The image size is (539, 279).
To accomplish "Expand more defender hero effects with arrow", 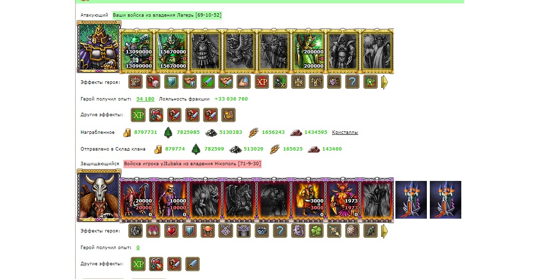I will [385, 231].
